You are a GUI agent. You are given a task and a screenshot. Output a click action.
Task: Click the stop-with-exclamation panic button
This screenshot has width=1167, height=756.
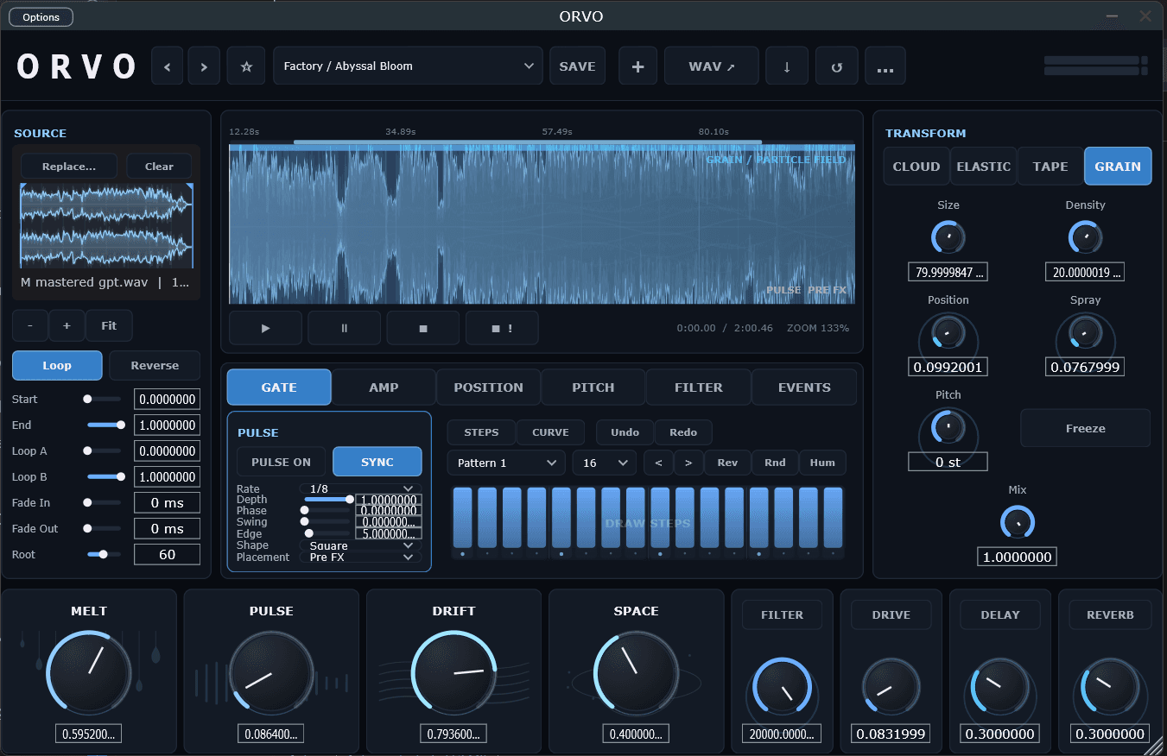coord(502,328)
